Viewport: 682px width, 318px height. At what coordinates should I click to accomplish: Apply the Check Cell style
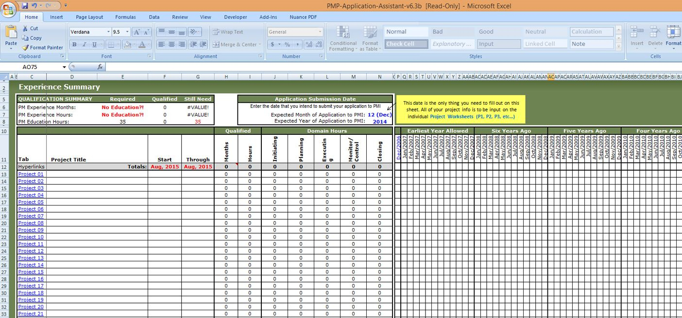pos(407,44)
